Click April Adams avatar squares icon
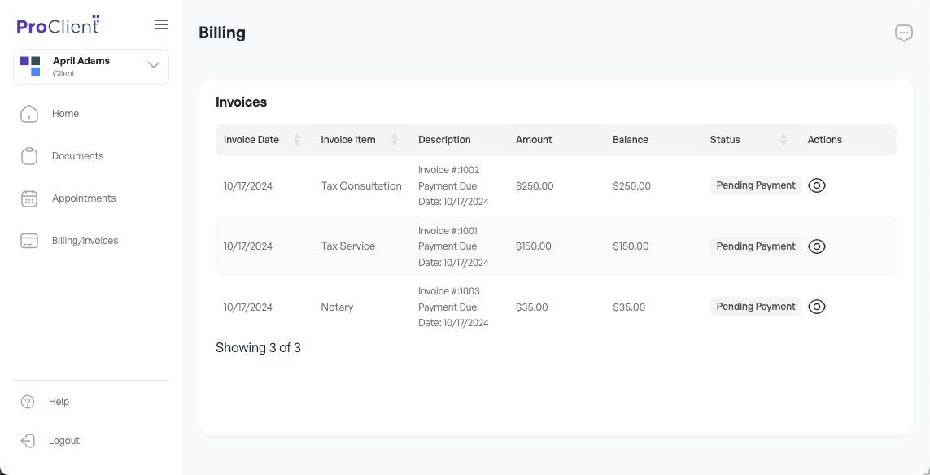Image resolution: width=930 pixels, height=475 pixels. click(30, 67)
